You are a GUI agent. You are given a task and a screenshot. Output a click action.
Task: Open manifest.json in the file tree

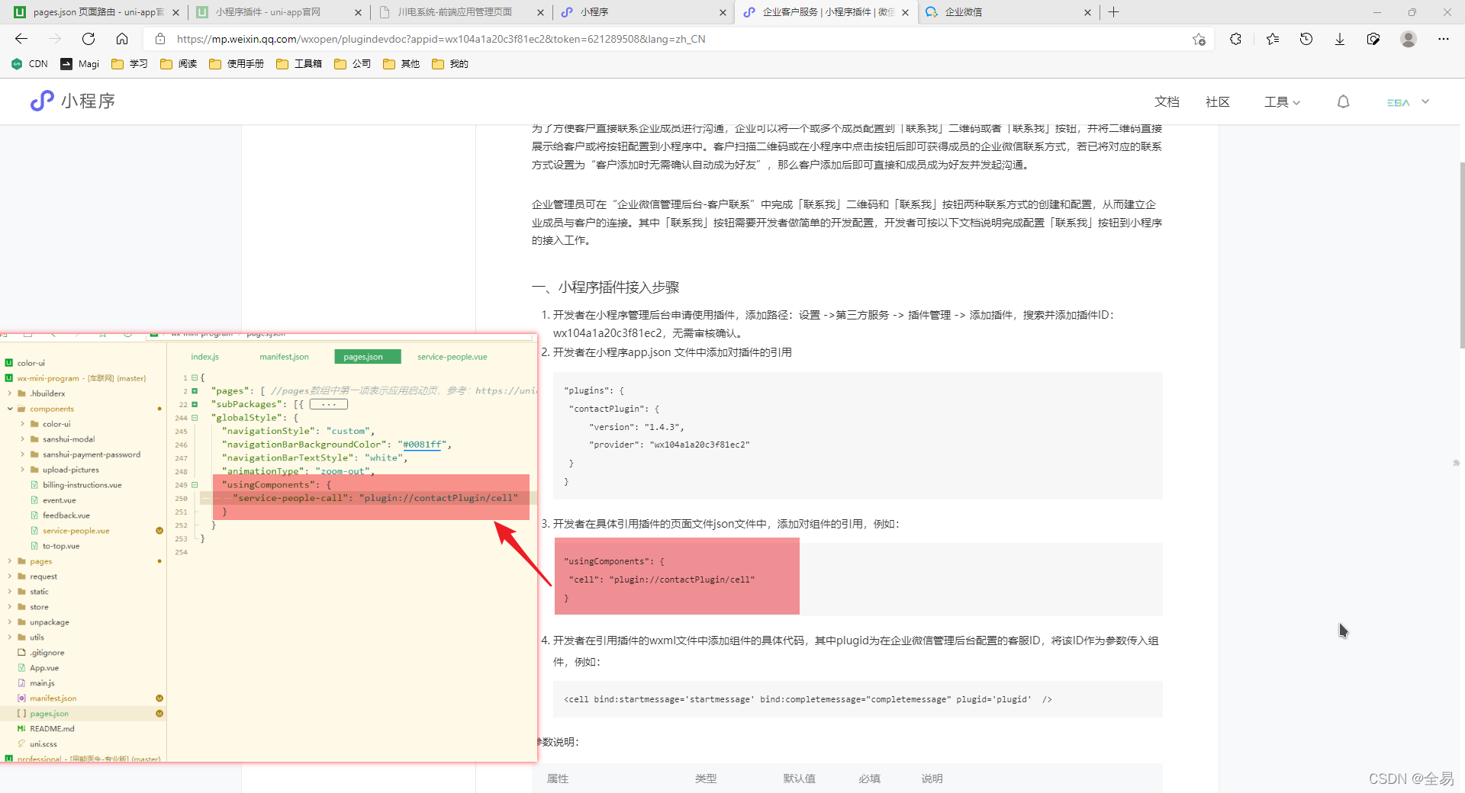[53, 698]
